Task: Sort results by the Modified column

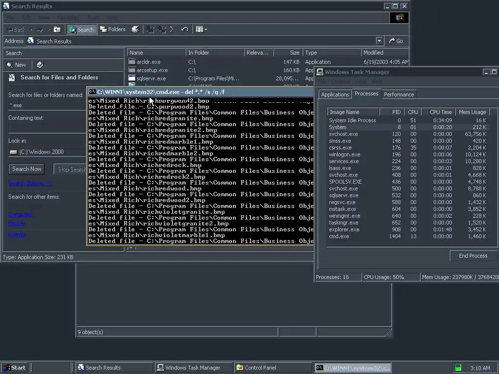Action: point(385,53)
